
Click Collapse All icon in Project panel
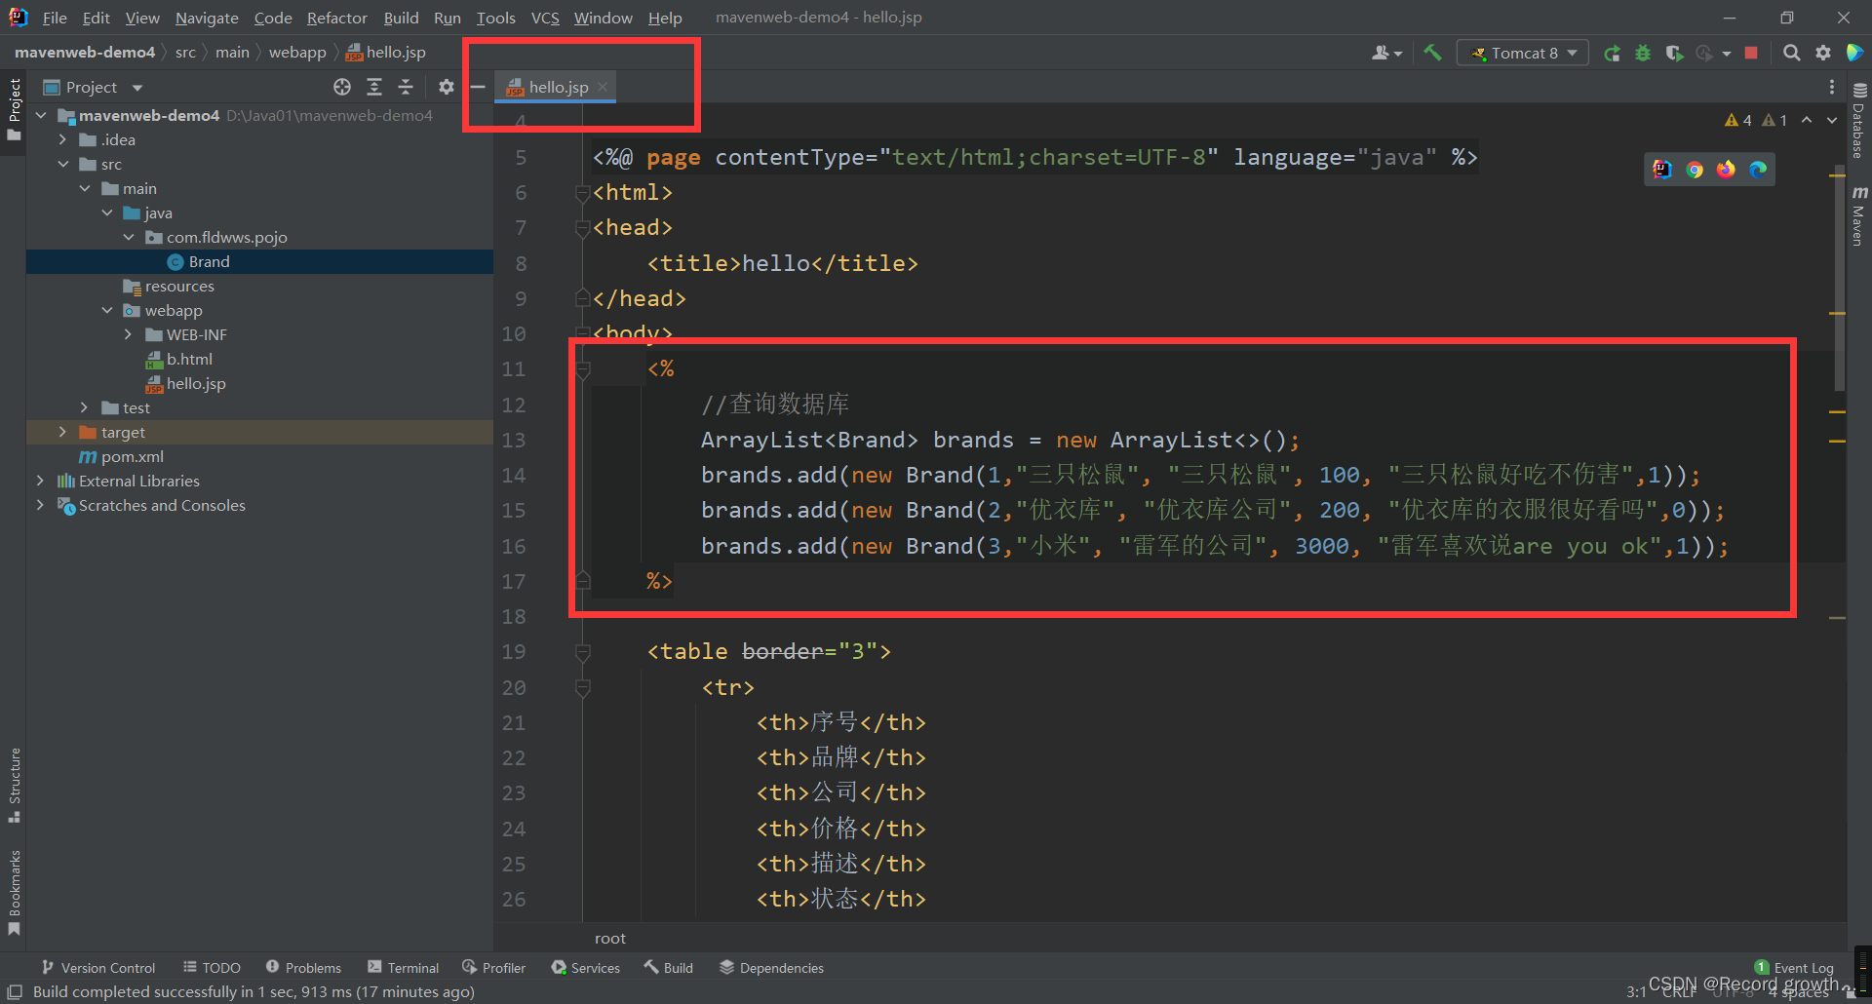pyautogui.click(x=406, y=87)
